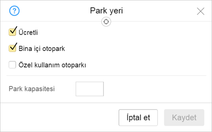The width and height of the screenshot is (212, 132).
Task: Toggle paid parking via yellow Ücretli box
Action: (x=12, y=32)
